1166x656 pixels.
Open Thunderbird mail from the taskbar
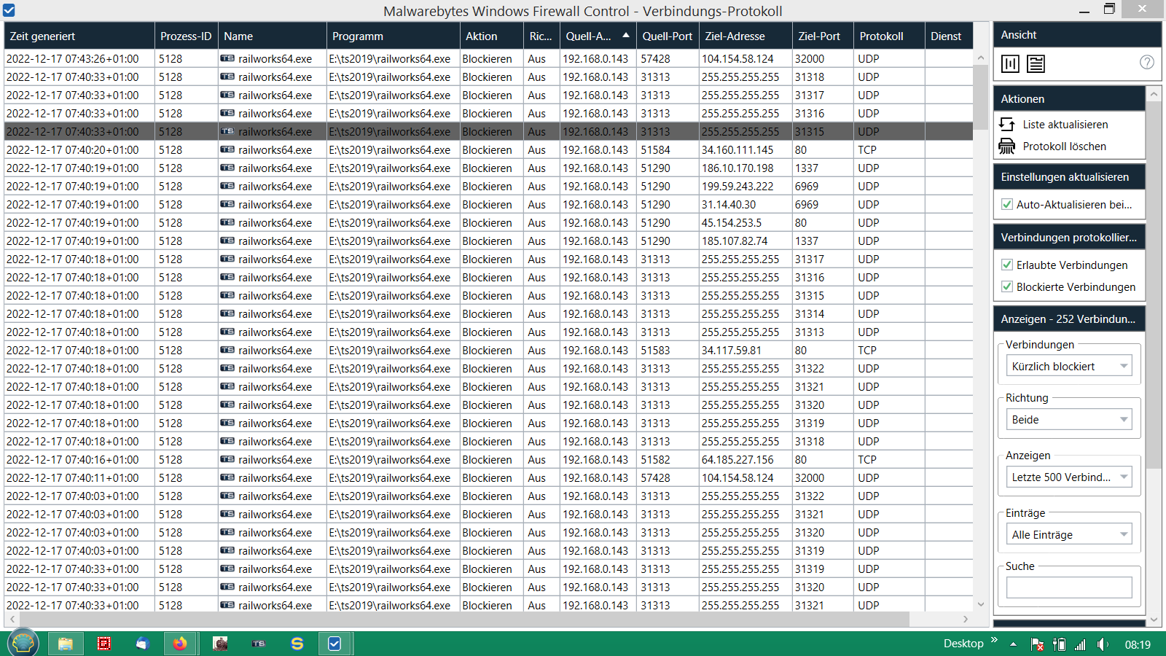pyautogui.click(x=143, y=644)
